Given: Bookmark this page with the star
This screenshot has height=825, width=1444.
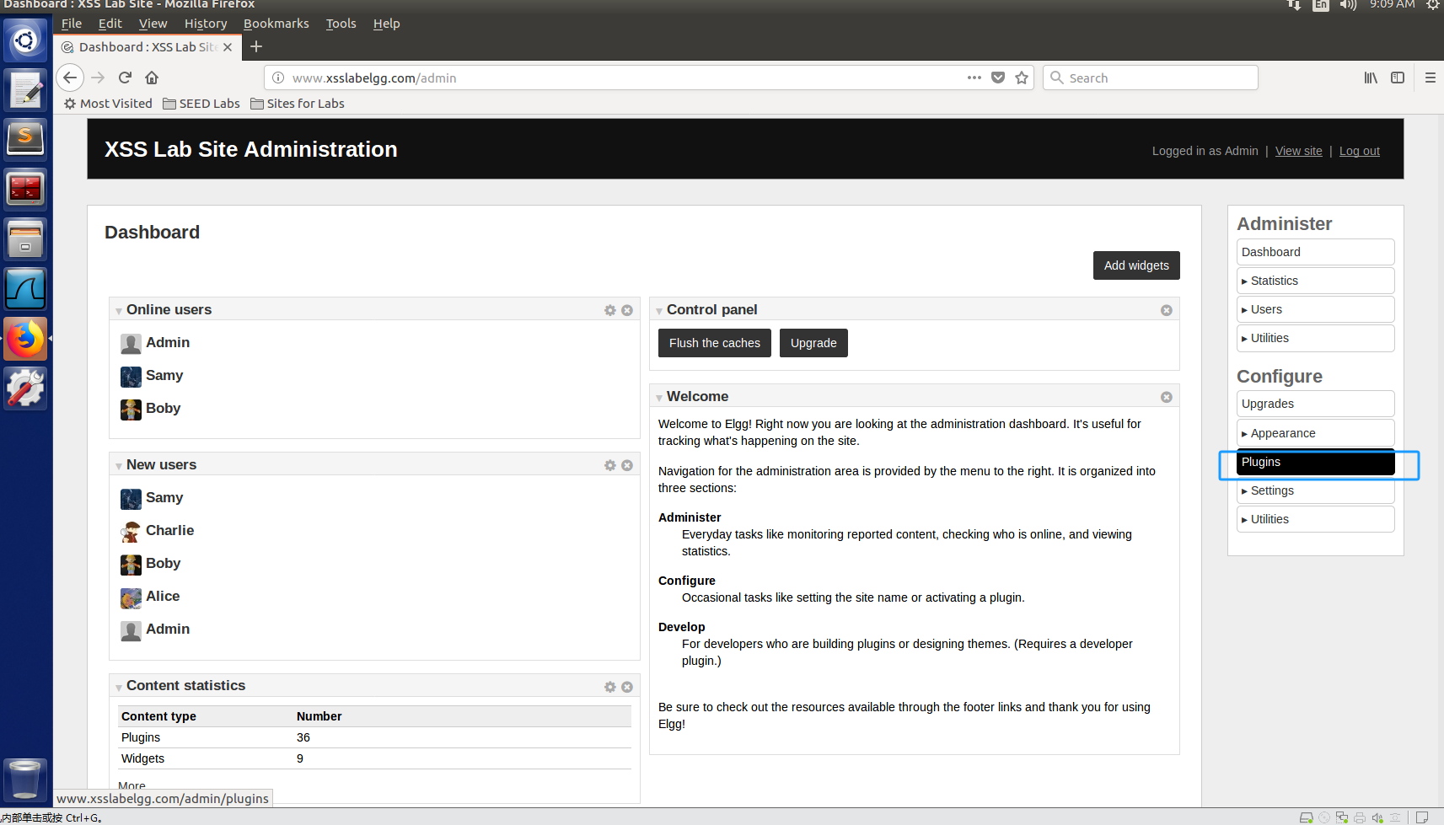Looking at the screenshot, I should tap(1022, 78).
